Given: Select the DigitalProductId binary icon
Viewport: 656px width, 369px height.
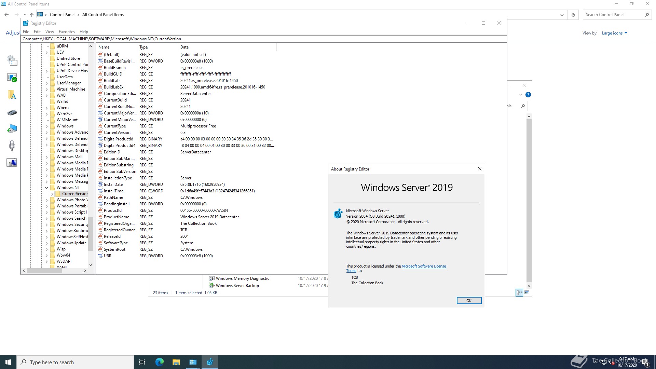Looking at the screenshot, I should pos(100,139).
